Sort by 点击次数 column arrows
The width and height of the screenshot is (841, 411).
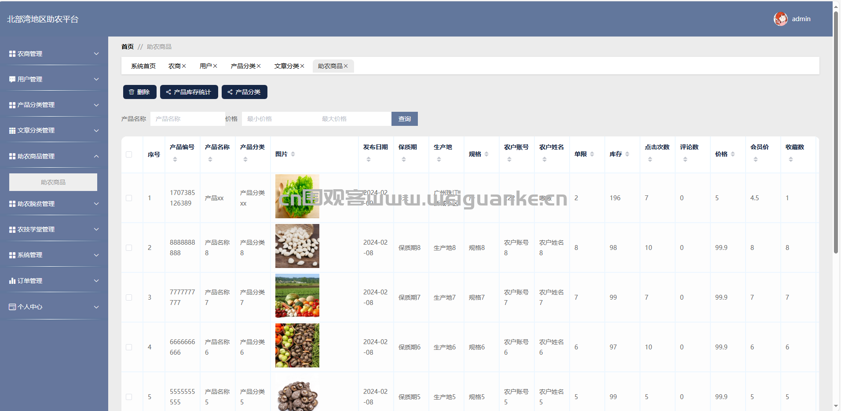pos(650,159)
